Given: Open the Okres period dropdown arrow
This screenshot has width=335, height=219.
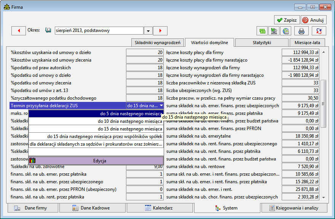Looking at the screenshot, I should coord(148,31).
